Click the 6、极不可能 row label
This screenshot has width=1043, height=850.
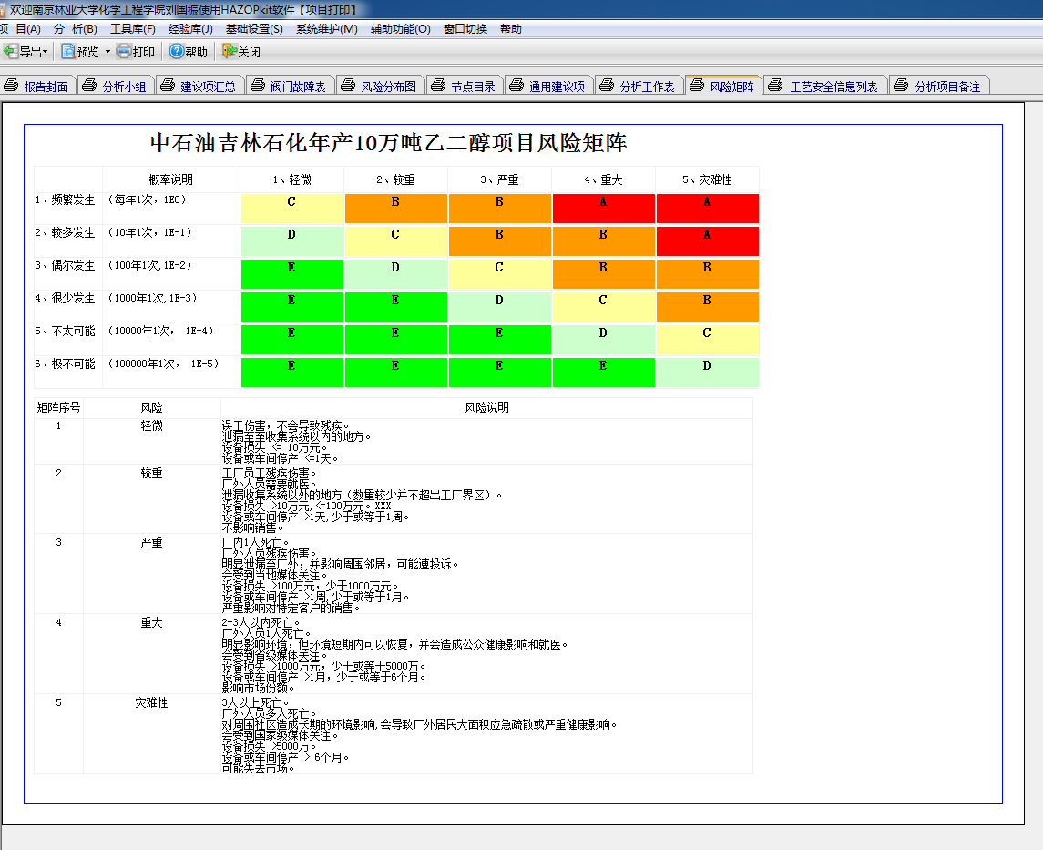tap(66, 364)
